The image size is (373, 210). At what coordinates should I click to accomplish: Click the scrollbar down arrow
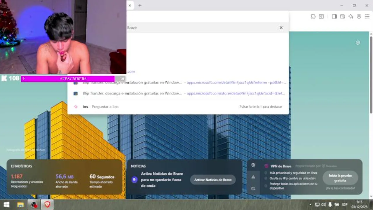(371, 196)
